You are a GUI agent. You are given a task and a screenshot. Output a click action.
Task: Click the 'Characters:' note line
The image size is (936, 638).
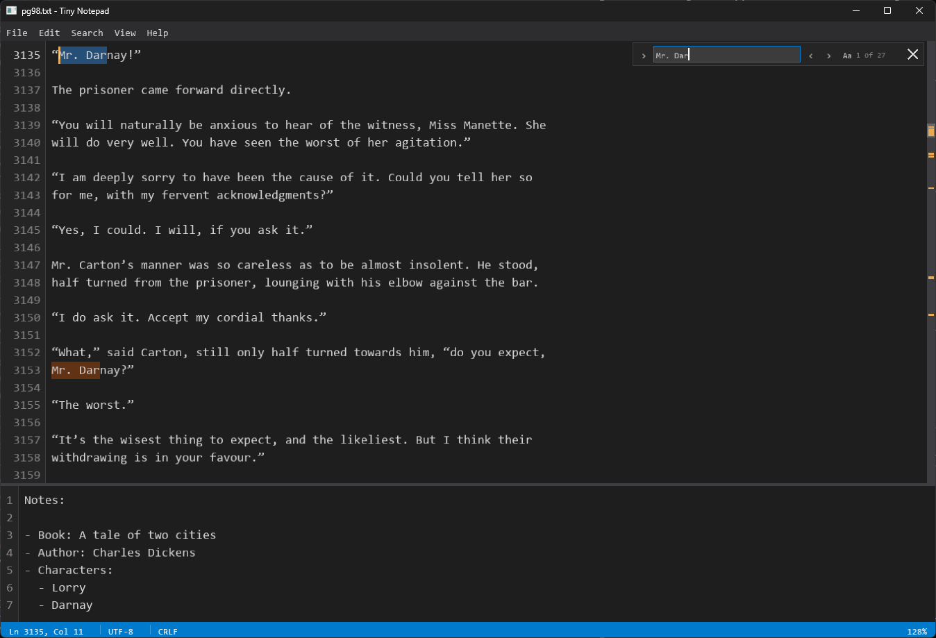point(68,570)
